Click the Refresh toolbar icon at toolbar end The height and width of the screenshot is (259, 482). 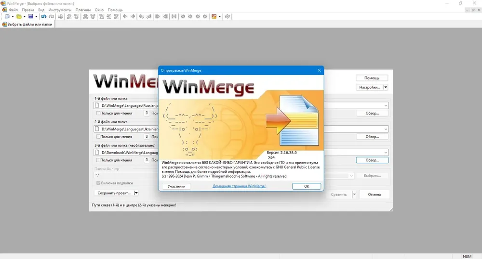coord(227,16)
